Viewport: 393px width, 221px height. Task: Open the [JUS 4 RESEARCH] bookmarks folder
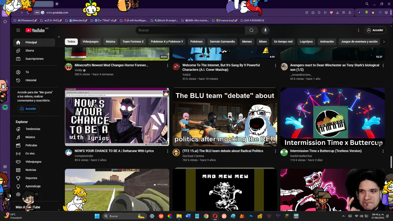click(252, 21)
